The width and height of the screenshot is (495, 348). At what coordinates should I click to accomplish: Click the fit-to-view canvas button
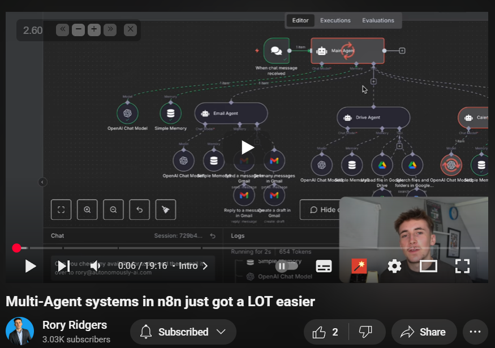(x=61, y=210)
